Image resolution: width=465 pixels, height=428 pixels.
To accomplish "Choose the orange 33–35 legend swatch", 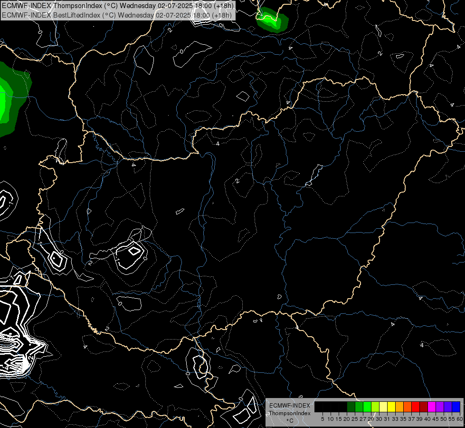I will 399,407.
